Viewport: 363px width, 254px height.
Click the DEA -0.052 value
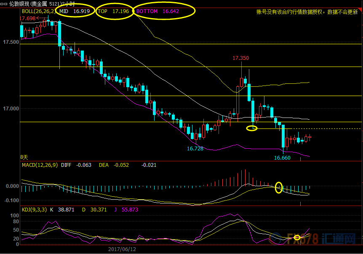114,165
